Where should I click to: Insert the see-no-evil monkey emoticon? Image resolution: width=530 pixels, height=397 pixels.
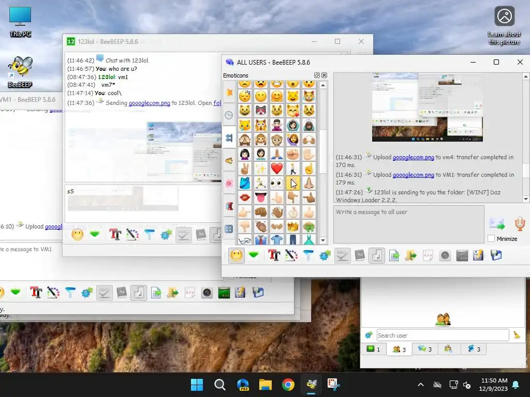pos(245,139)
